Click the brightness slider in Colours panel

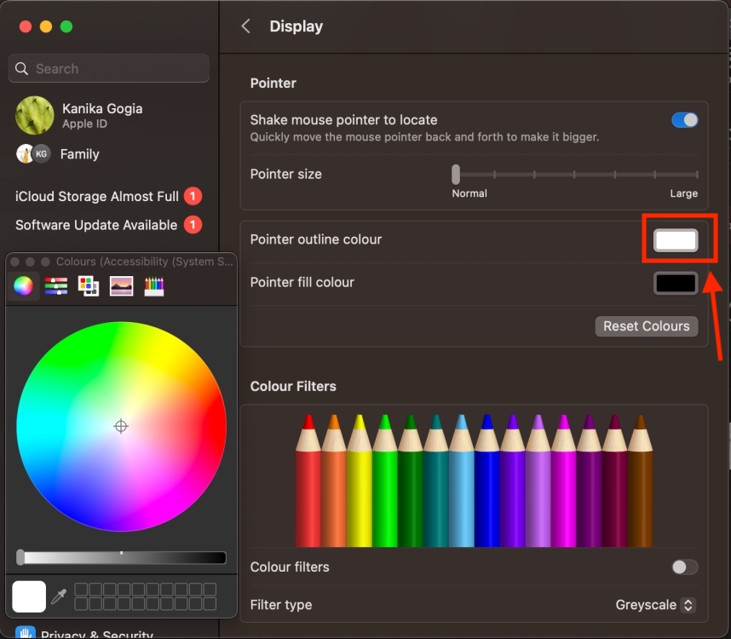[121, 557]
